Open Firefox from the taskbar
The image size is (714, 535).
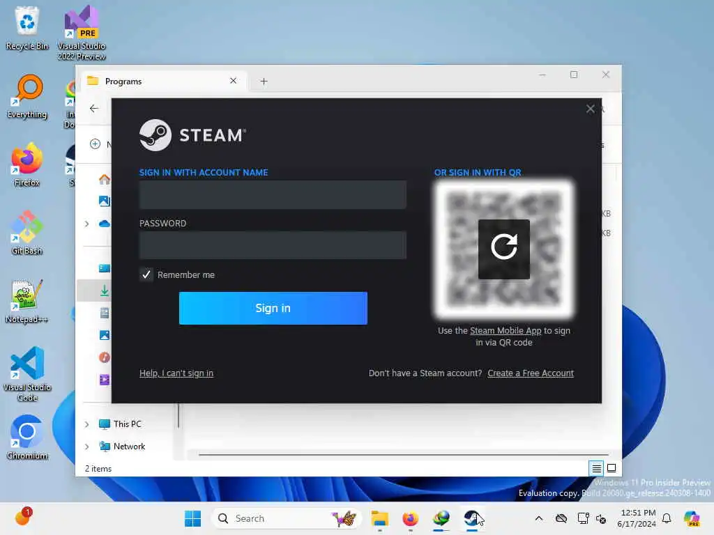tap(410, 518)
